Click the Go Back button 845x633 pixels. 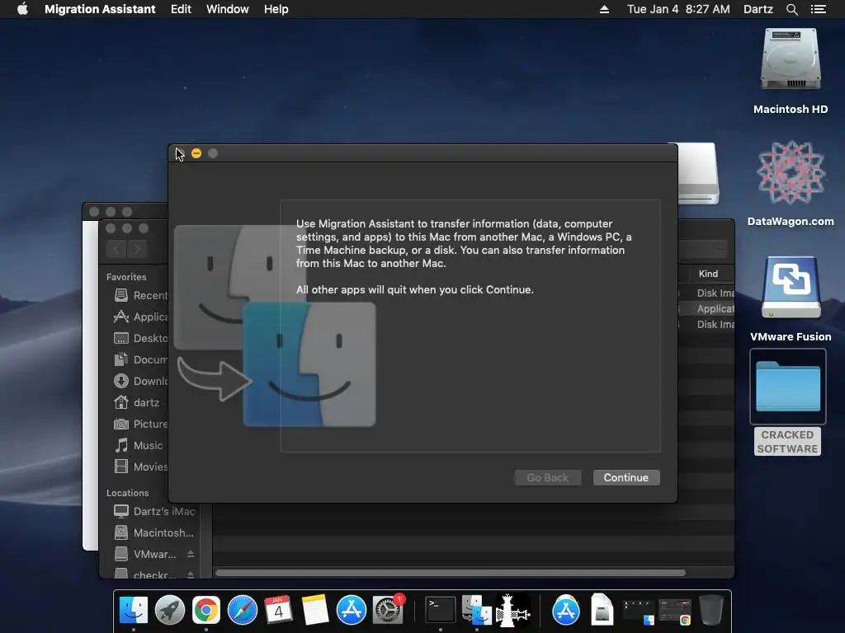[548, 477]
